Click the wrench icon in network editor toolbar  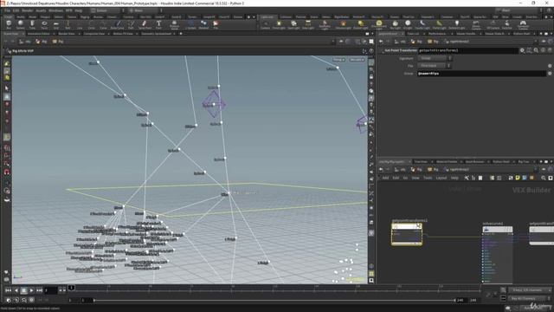(467, 178)
